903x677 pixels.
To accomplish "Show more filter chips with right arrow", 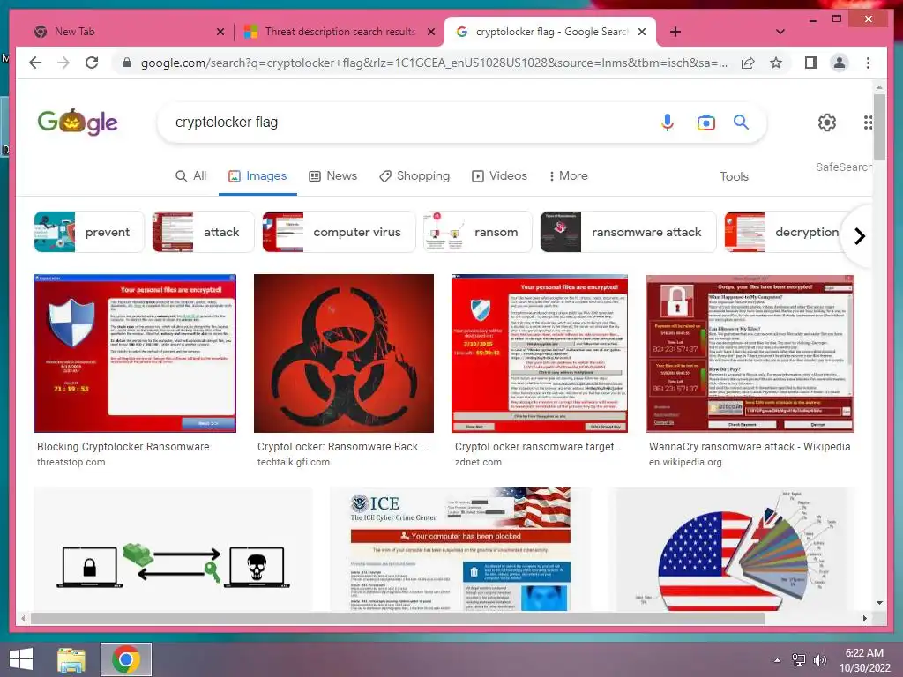I will point(860,236).
